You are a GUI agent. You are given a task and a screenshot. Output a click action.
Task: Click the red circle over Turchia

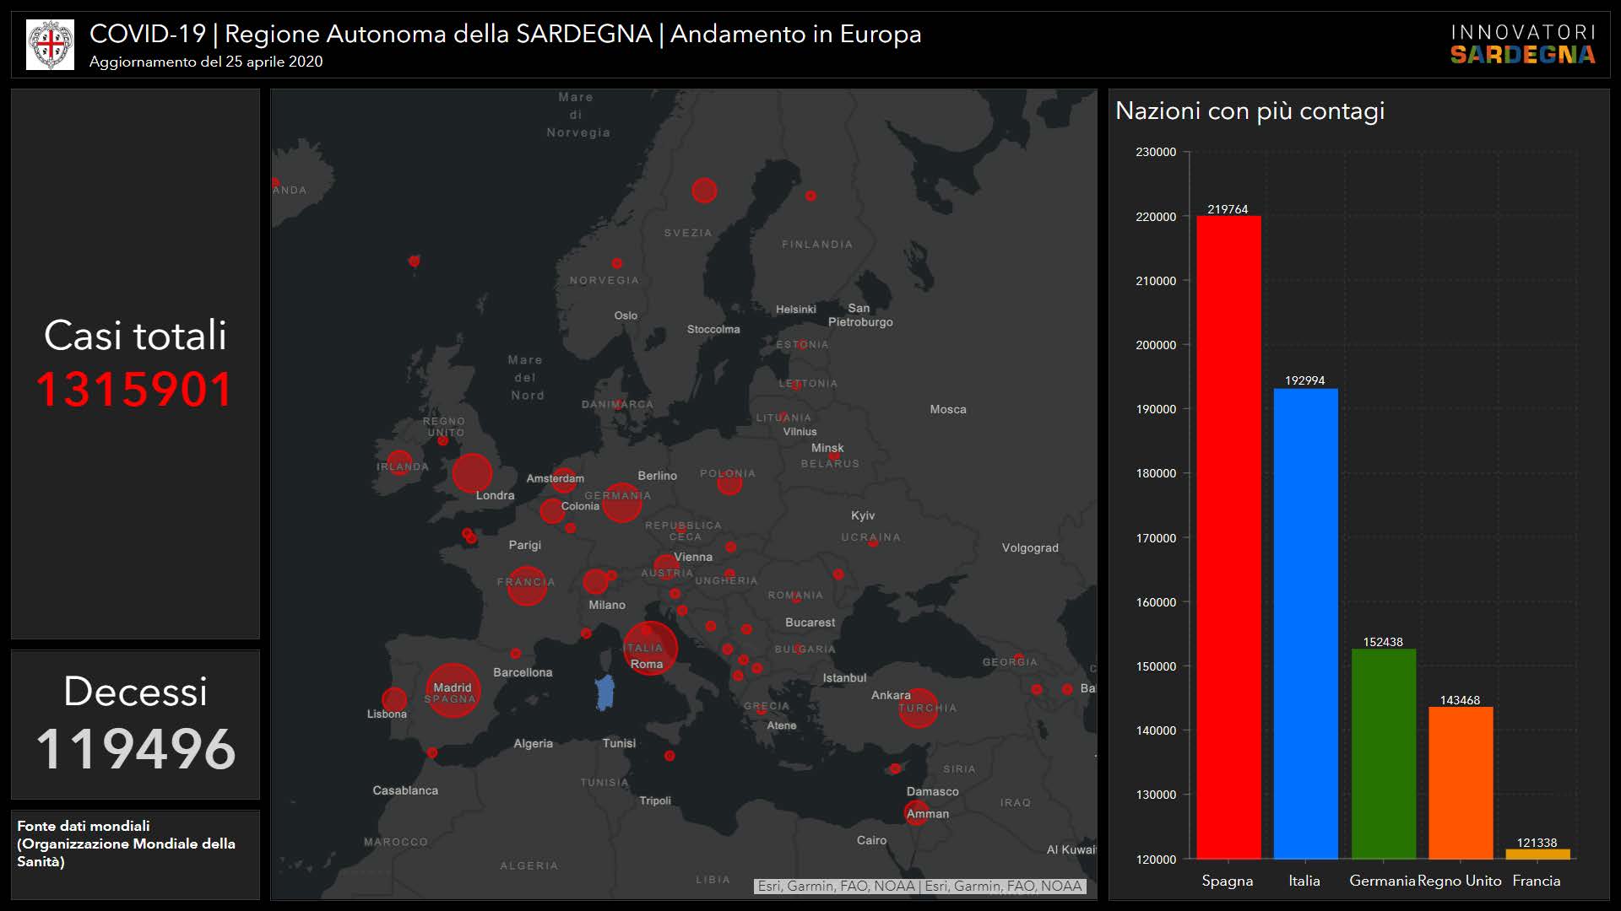coord(918,708)
